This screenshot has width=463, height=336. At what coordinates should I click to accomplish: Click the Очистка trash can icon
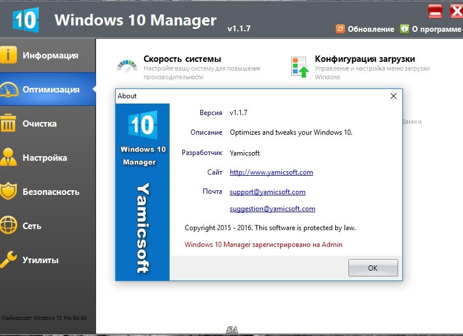coord(8,123)
